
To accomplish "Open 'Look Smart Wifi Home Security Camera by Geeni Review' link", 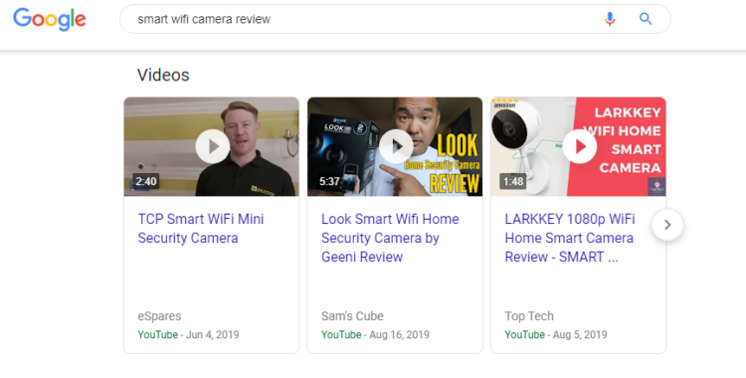I will pos(390,238).
